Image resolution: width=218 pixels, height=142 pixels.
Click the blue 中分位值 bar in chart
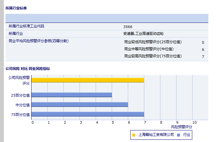tap(80, 105)
